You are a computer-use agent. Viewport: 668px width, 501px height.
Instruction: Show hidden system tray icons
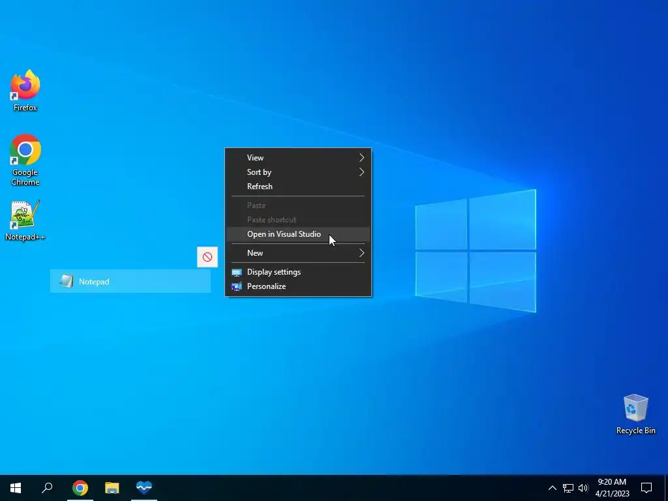(x=552, y=488)
